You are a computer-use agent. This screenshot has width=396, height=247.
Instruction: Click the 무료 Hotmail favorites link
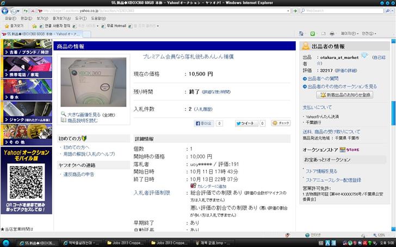114,26
